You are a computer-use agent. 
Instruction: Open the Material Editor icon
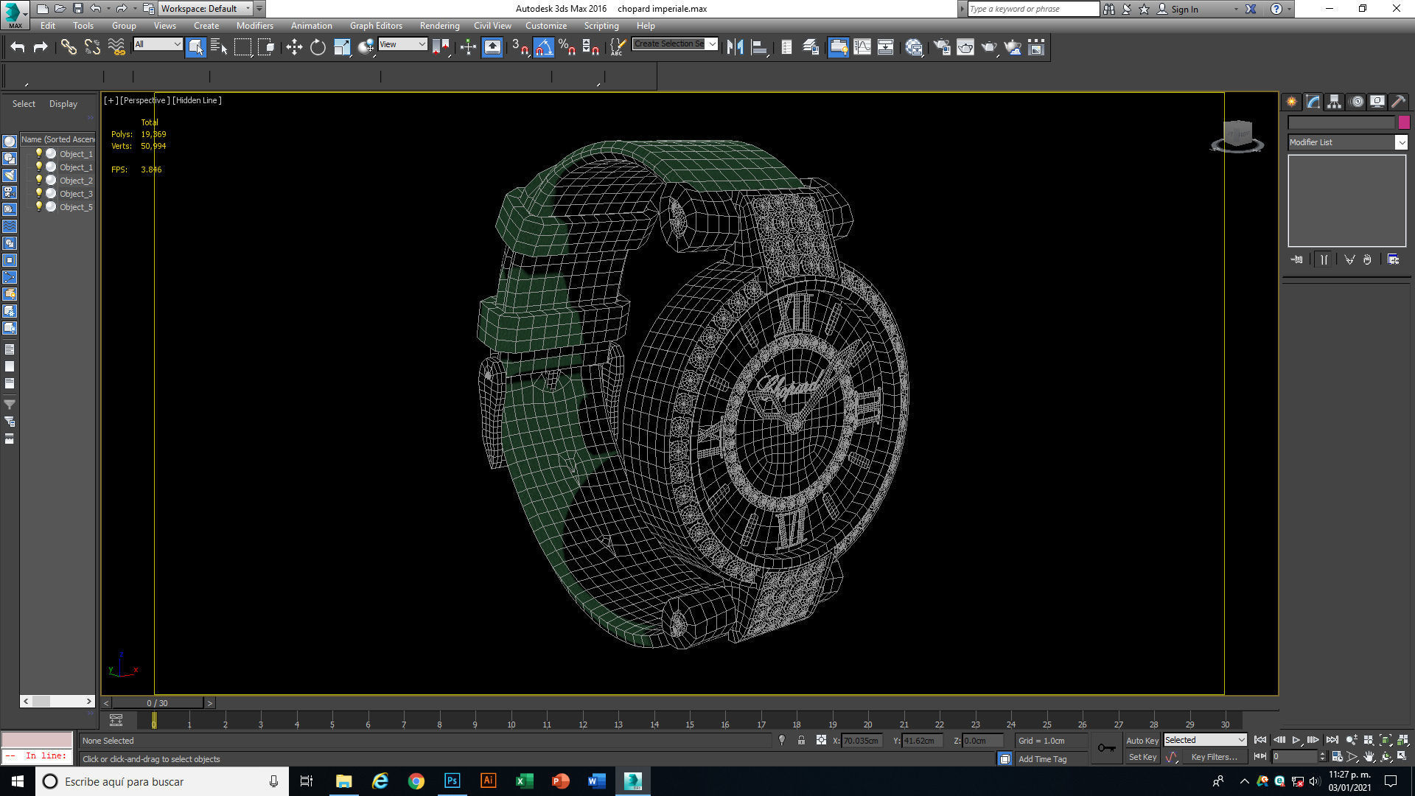click(x=915, y=47)
